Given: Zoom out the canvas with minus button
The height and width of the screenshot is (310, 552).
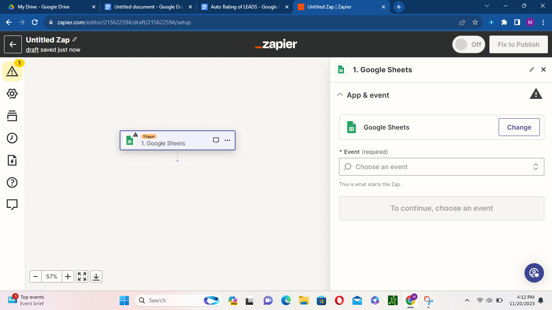Looking at the screenshot, I should 36,276.
